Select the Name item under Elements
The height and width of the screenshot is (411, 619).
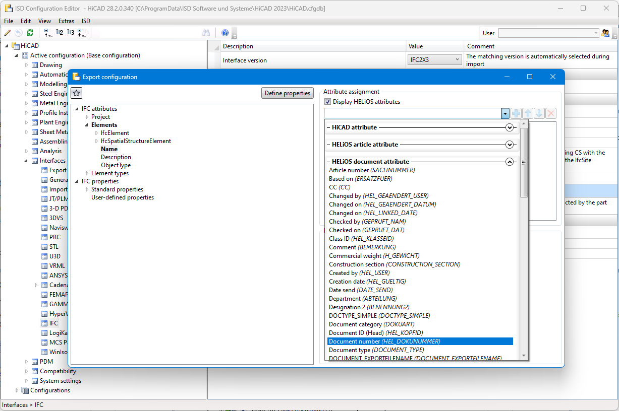pyautogui.click(x=109, y=149)
